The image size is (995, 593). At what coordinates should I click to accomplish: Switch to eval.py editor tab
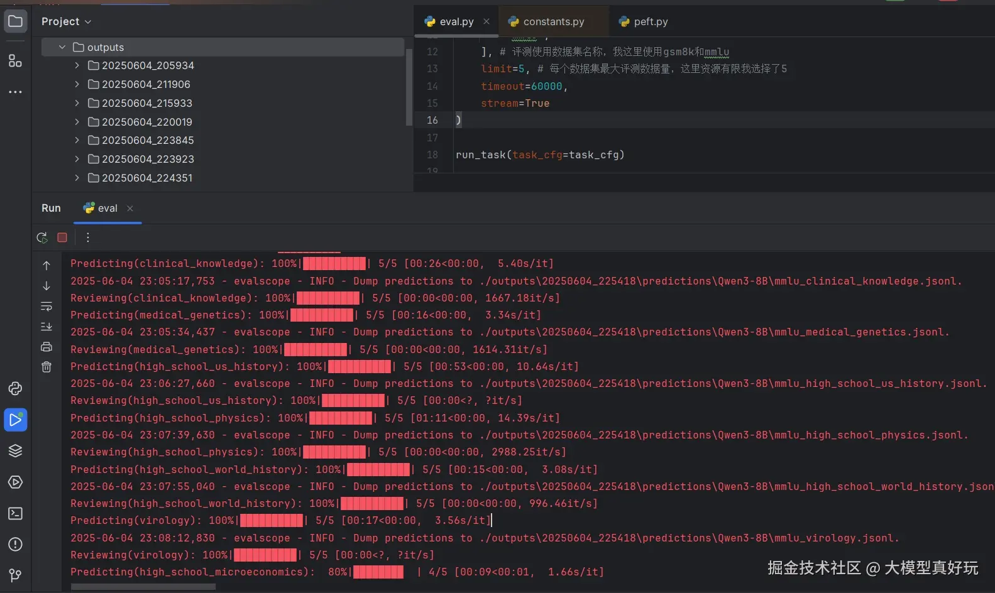456,21
